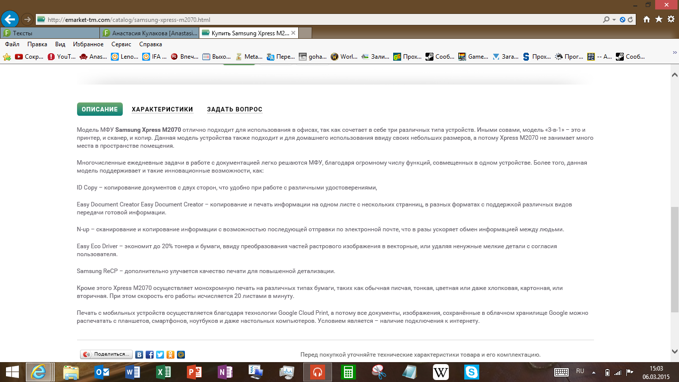Viewport: 679px width, 382px height.
Task: Add page to favorites bar star icon
Action: coord(7,57)
